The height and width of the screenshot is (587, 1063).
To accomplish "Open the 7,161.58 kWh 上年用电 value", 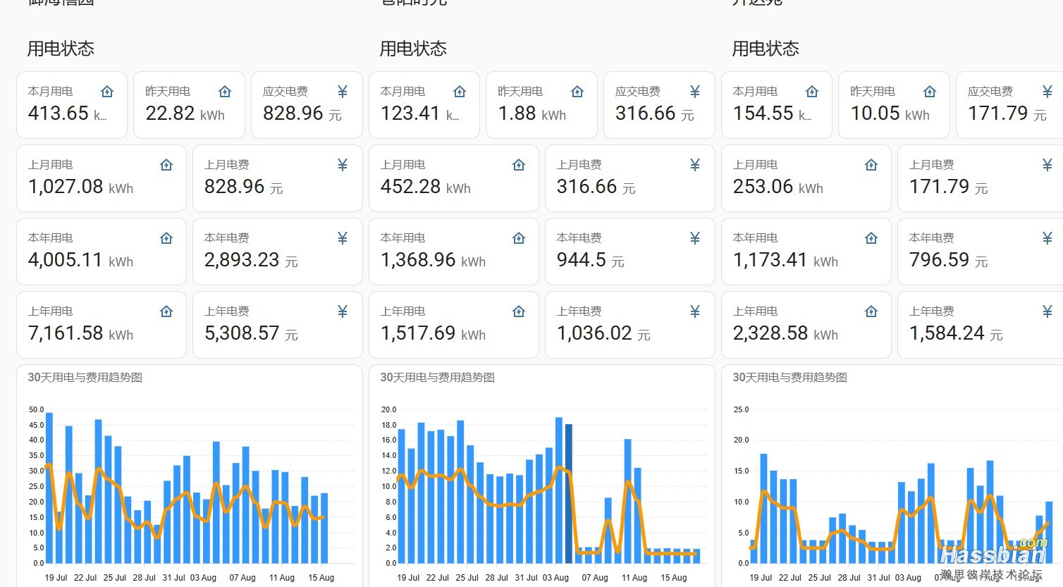I will tap(80, 333).
